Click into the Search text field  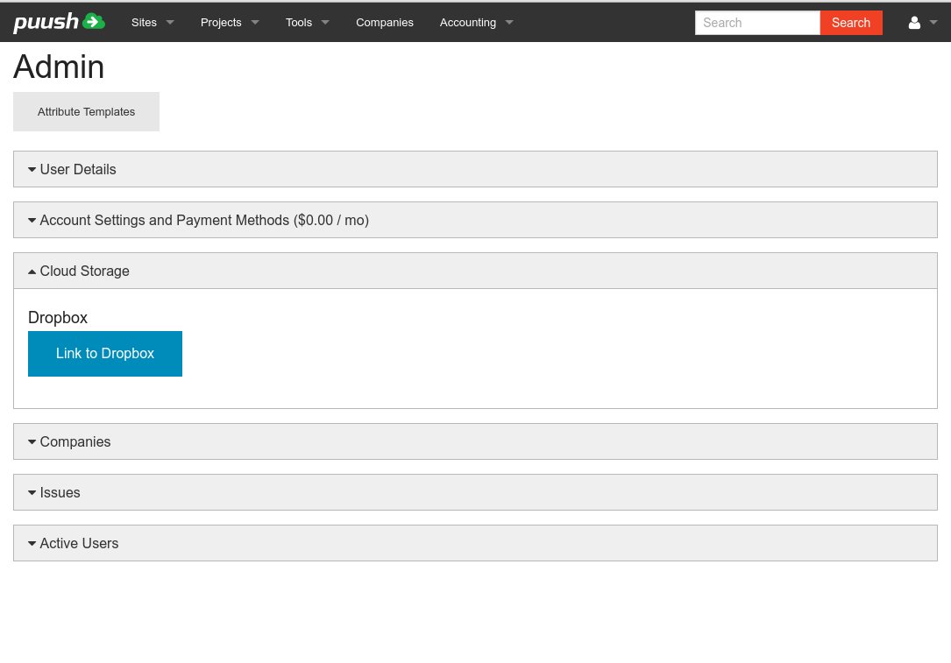click(x=757, y=23)
